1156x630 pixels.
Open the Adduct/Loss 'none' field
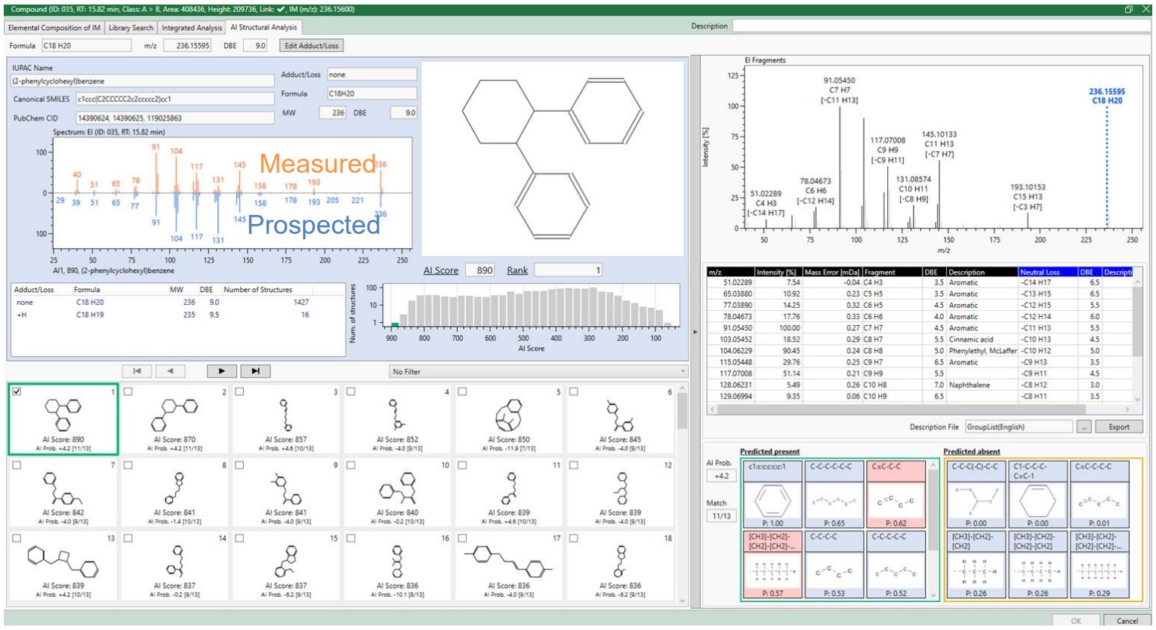(x=371, y=75)
